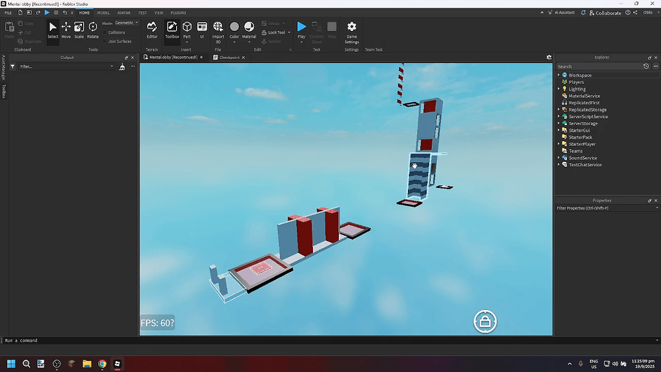Open the Checkpoint place tab

click(229, 57)
